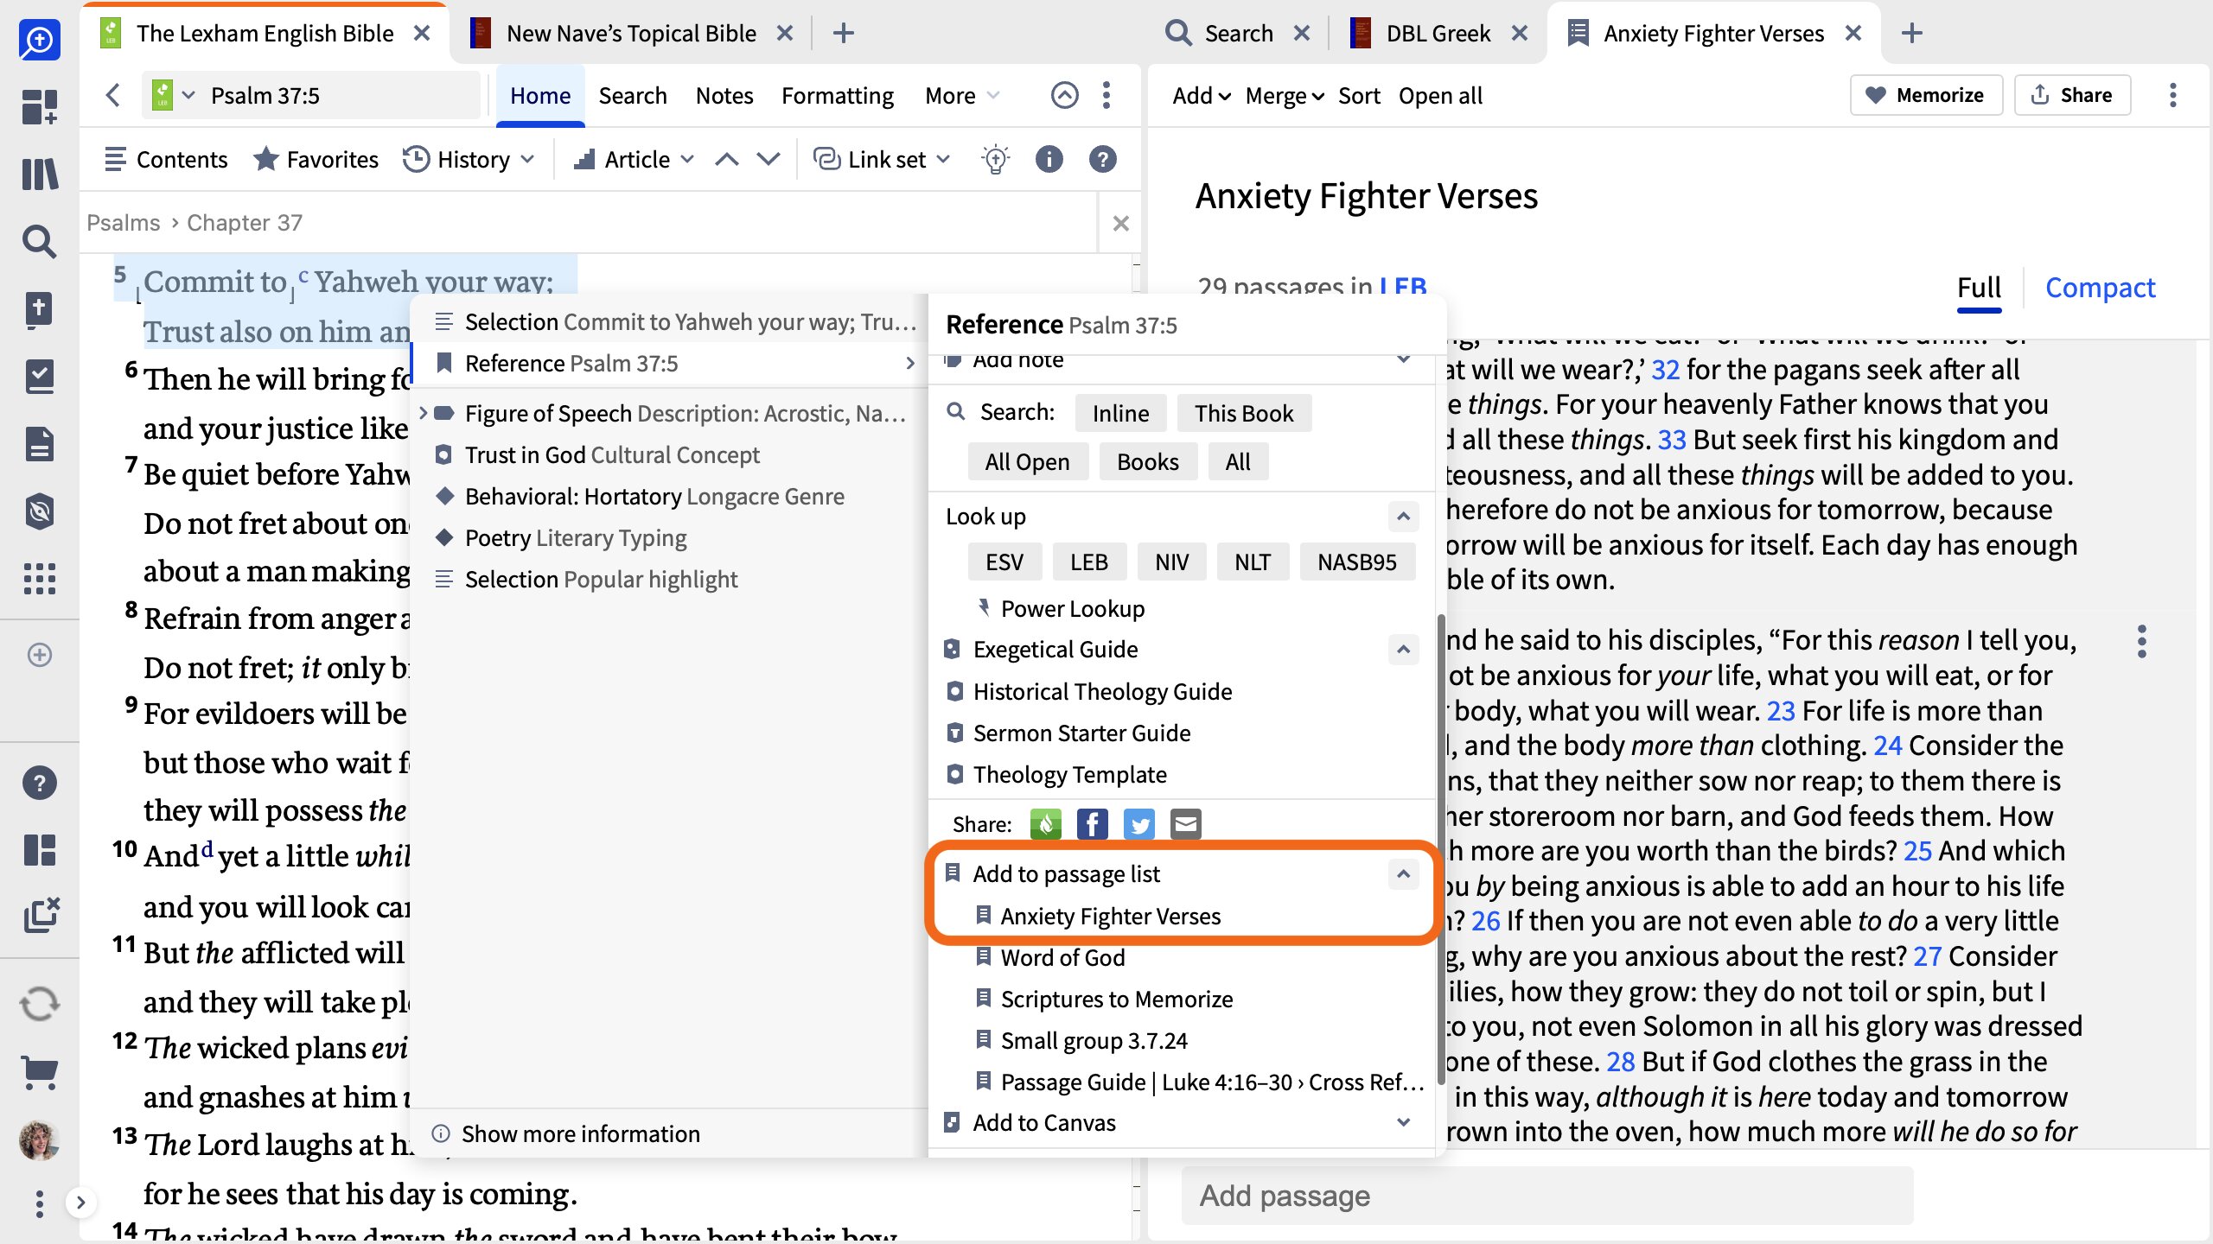This screenshot has width=2213, height=1244.
Task: Open the Help question mark in sidebar
Action: click(40, 783)
